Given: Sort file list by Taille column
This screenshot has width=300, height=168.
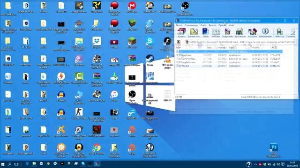Looking at the screenshot, I should (209, 48).
